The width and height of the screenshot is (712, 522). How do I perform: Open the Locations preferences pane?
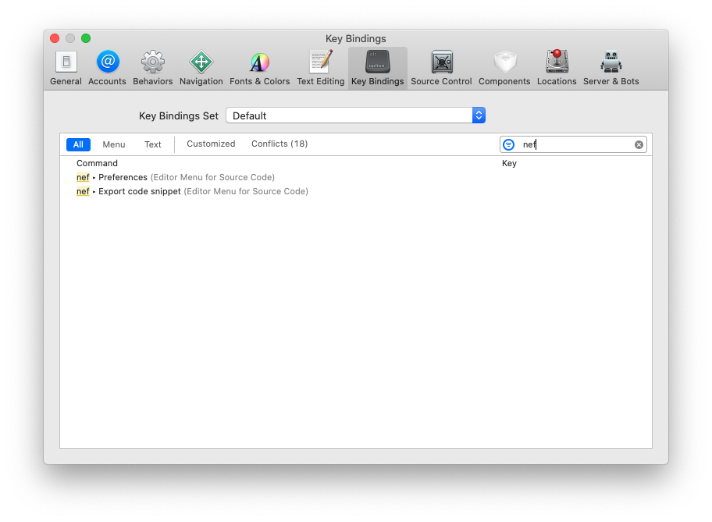pyautogui.click(x=557, y=68)
